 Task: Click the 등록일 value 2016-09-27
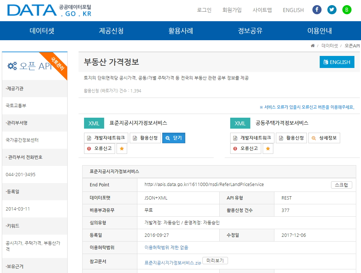click(x=156, y=235)
